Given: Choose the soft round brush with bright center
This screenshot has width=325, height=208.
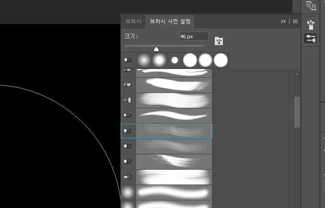Looking at the screenshot, I should pos(159,60).
